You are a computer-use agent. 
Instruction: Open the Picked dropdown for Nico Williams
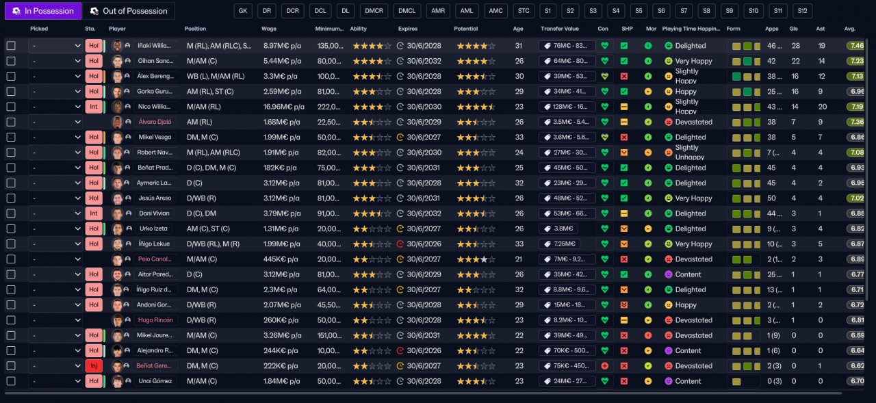[x=55, y=107]
